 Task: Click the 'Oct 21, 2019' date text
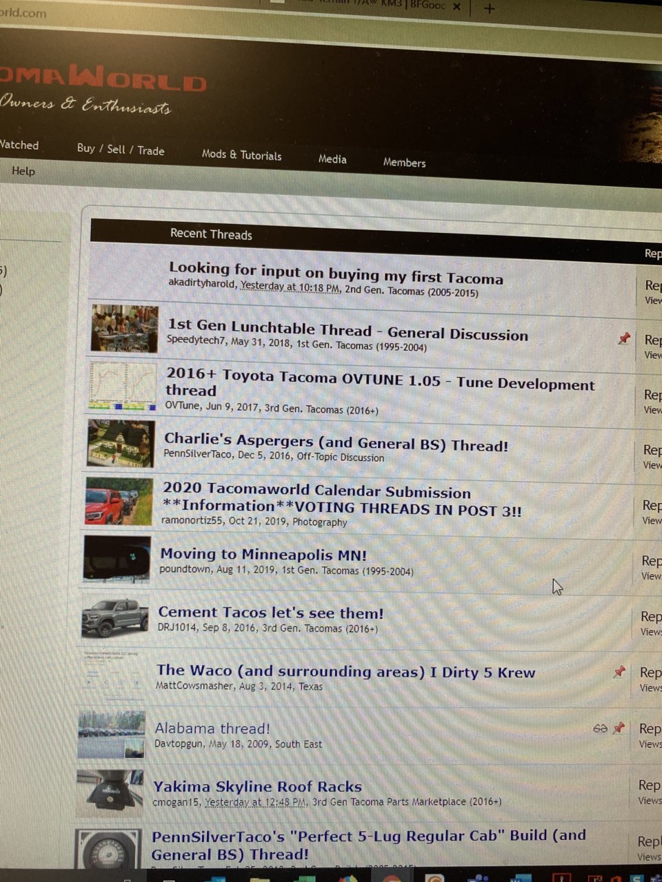click(257, 521)
